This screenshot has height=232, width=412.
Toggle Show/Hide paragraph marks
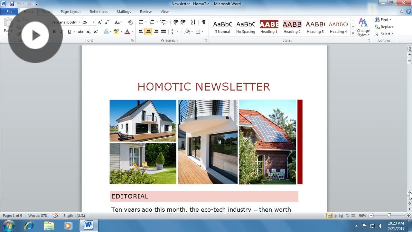point(203,22)
